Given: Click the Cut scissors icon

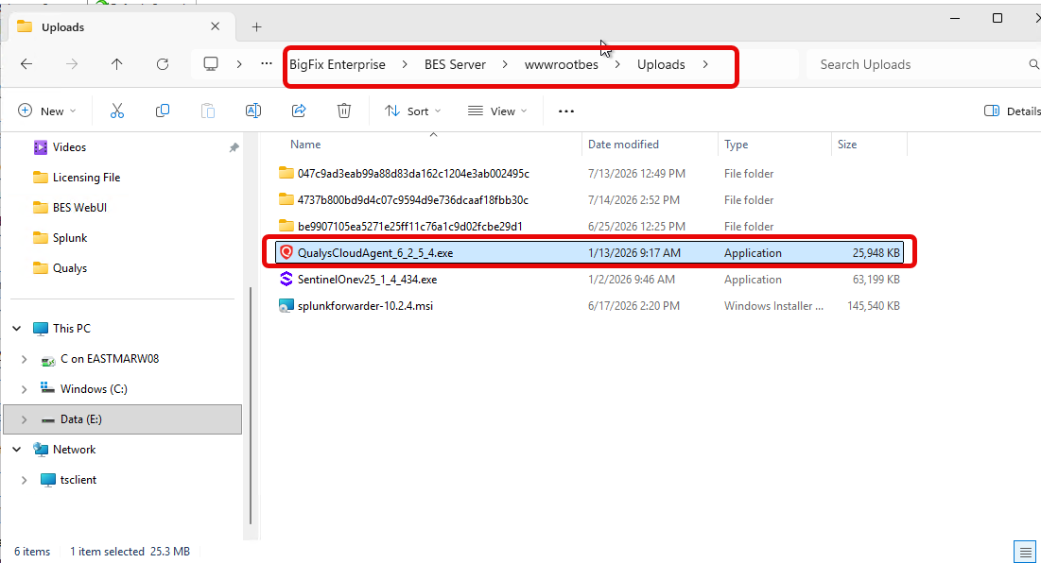Looking at the screenshot, I should [x=117, y=111].
